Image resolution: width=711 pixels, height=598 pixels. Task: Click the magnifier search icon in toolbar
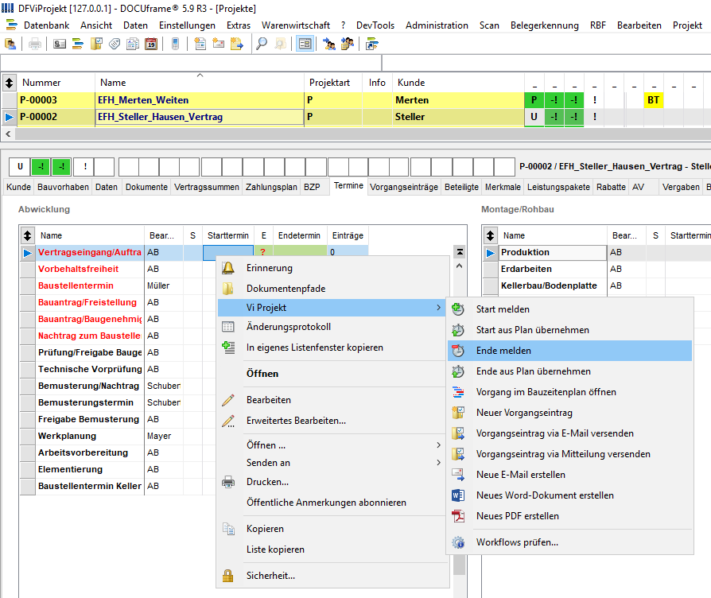tap(262, 44)
